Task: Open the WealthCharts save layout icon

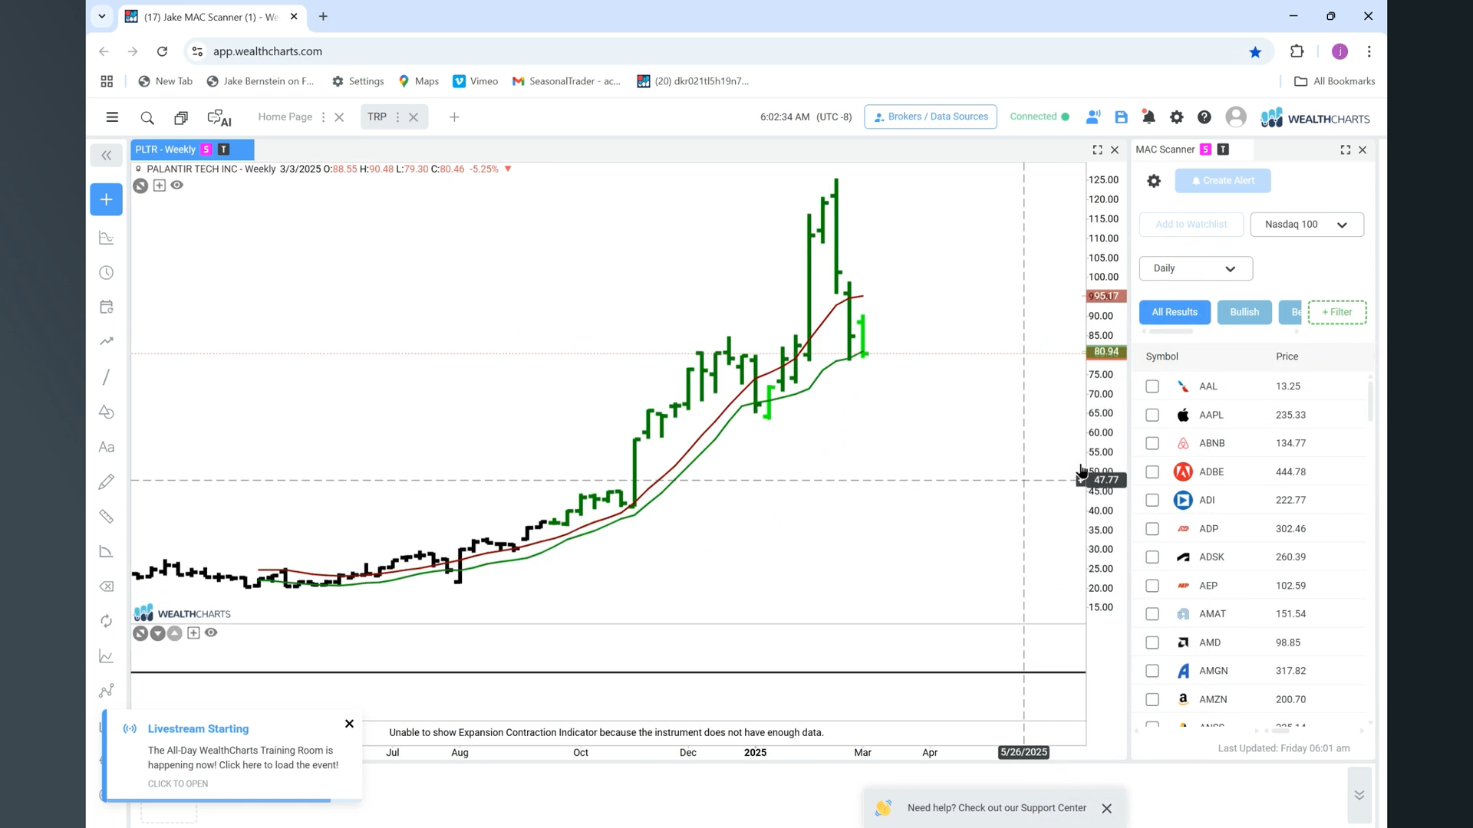Action: (x=1121, y=117)
